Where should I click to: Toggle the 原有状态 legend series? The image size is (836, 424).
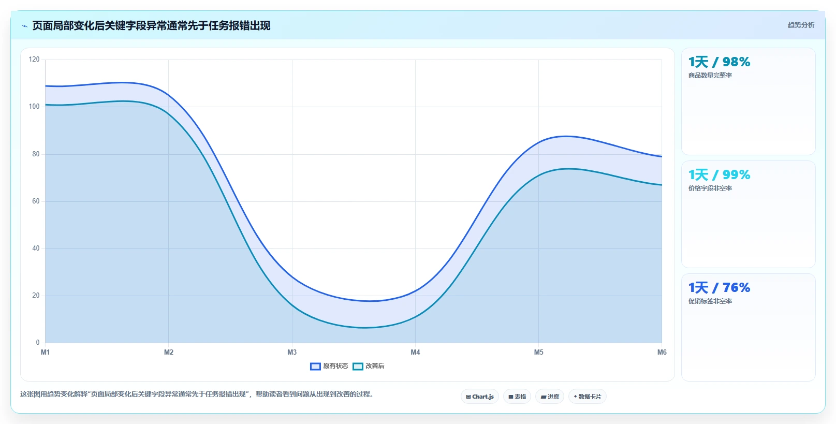(329, 366)
